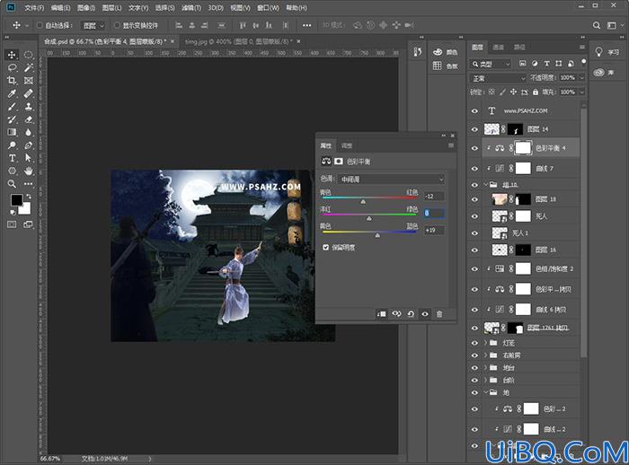The image size is (629, 465).
Task: Select the Magic Wand tool
Action: (29, 67)
